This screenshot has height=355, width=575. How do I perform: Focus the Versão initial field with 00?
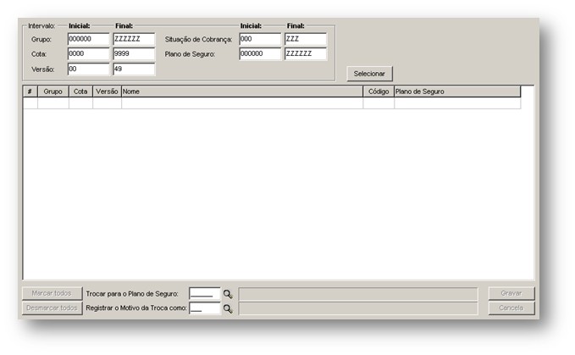pyautogui.click(x=88, y=69)
